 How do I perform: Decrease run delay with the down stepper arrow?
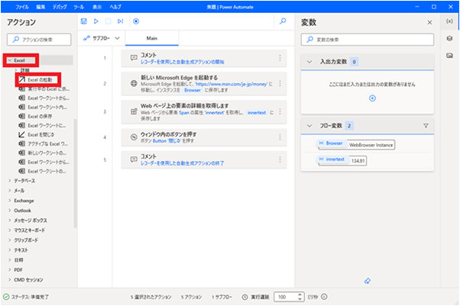click(300, 299)
